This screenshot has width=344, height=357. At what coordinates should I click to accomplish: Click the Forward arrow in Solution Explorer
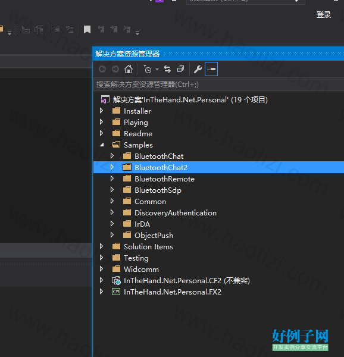tap(115, 69)
